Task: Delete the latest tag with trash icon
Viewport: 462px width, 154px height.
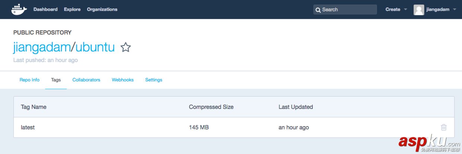Action: pyautogui.click(x=444, y=127)
